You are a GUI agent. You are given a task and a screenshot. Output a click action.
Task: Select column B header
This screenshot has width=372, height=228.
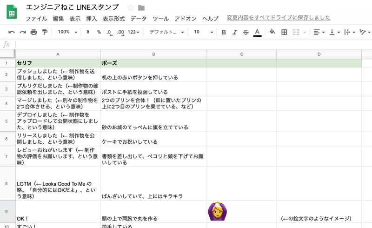click(153, 54)
